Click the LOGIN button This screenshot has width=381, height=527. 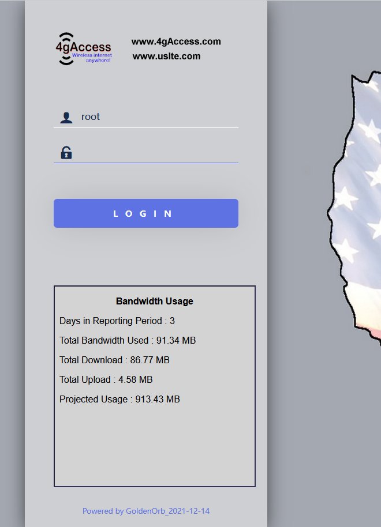[145, 213]
